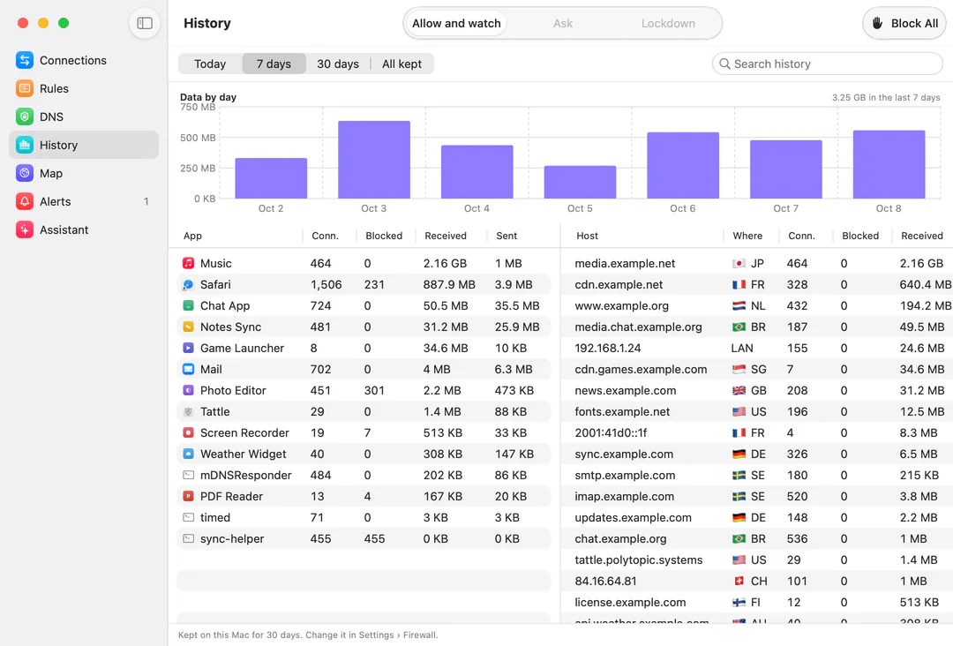Click the Tattle app icon
Viewport: 953px width, 646px height.
pyautogui.click(x=189, y=411)
